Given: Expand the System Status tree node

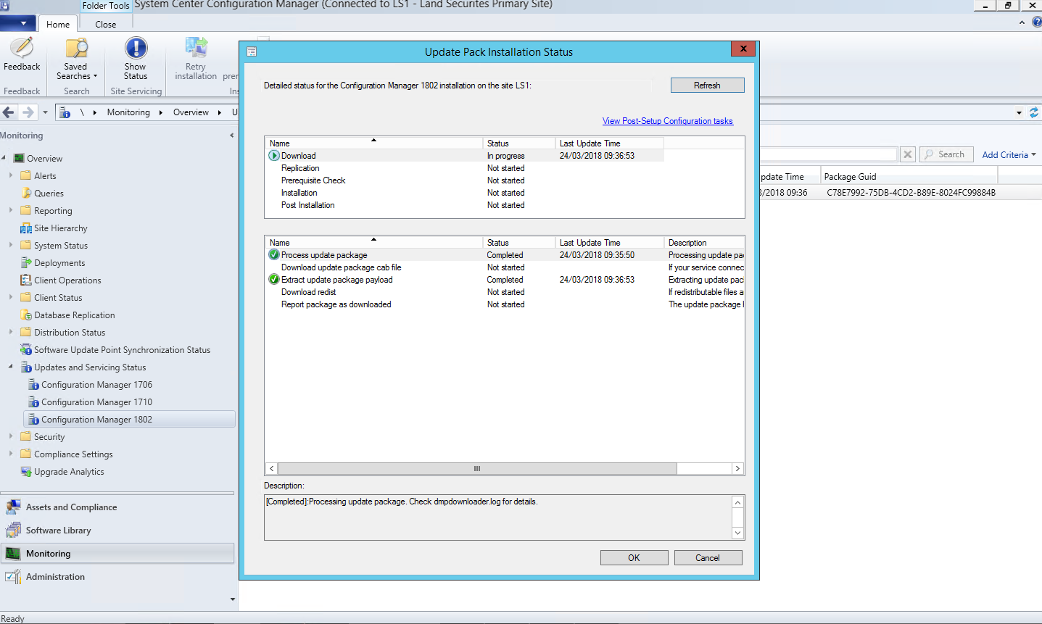Looking at the screenshot, I should tap(11, 245).
